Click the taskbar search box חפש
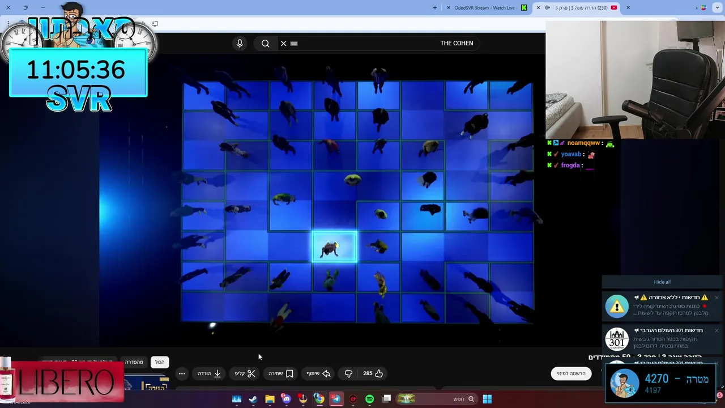 tap(436, 399)
